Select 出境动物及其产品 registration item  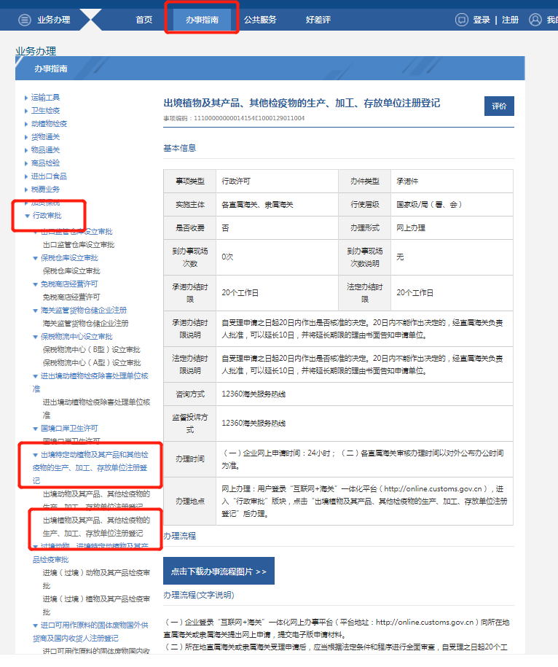(x=96, y=500)
